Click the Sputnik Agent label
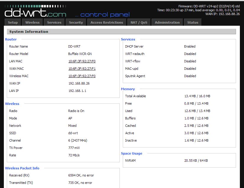The image size is (244, 188). coord(135,76)
